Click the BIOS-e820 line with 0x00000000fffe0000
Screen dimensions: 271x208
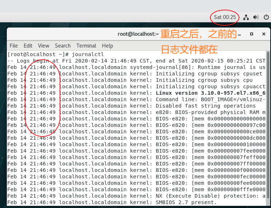click(x=136, y=189)
